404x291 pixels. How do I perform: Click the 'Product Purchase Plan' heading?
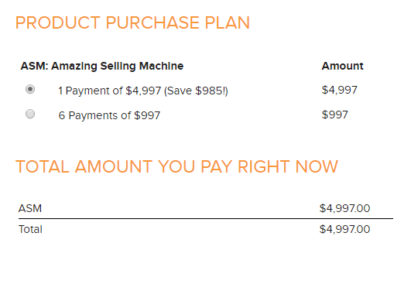pyautogui.click(x=132, y=22)
